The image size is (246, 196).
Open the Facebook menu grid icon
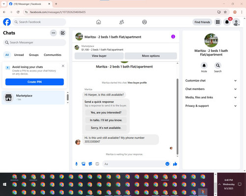(x=217, y=22)
